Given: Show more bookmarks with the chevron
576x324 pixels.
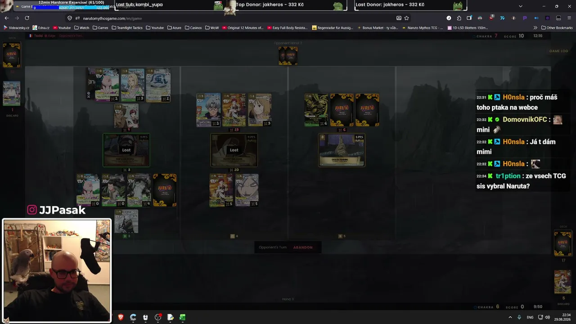Looking at the screenshot, I should (535, 28).
